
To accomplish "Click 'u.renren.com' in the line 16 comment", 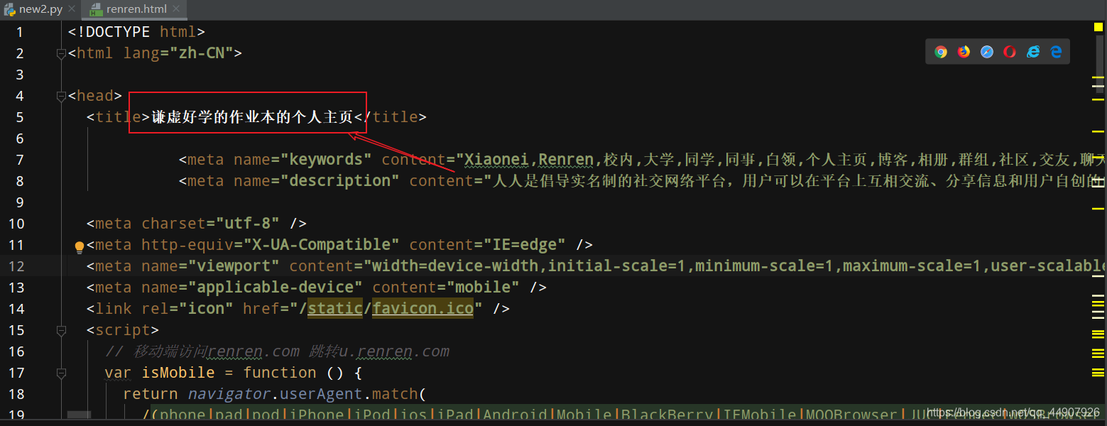I will click(395, 351).
